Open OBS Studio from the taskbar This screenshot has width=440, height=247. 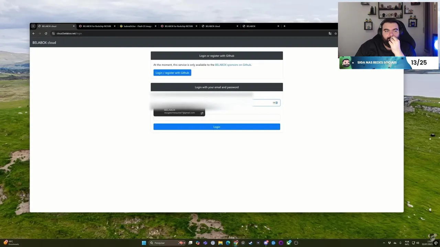pos(296,243)
